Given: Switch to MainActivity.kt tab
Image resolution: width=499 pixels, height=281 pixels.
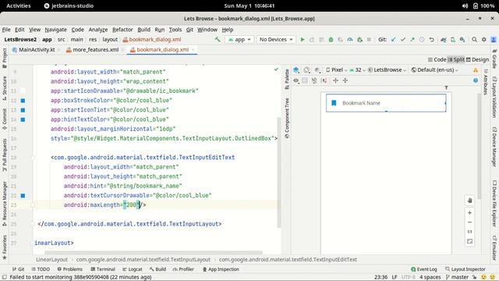Looking at the screenshot, I should click(34, 50).
